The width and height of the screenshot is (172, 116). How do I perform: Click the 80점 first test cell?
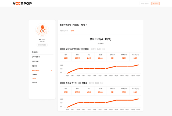[x=124, y=91]
